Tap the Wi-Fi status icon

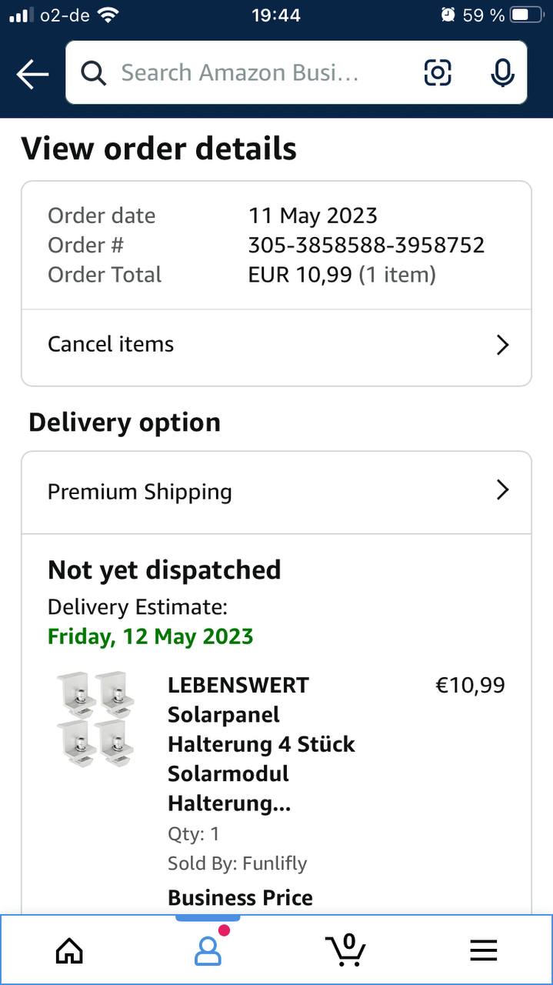coord(108,15)
